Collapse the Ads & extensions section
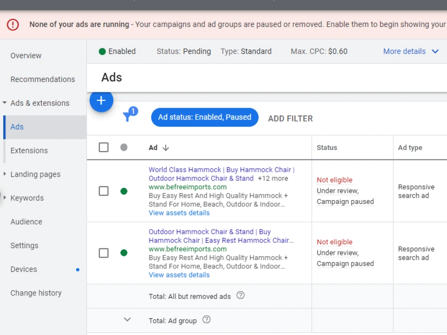 tap(4, 103)
